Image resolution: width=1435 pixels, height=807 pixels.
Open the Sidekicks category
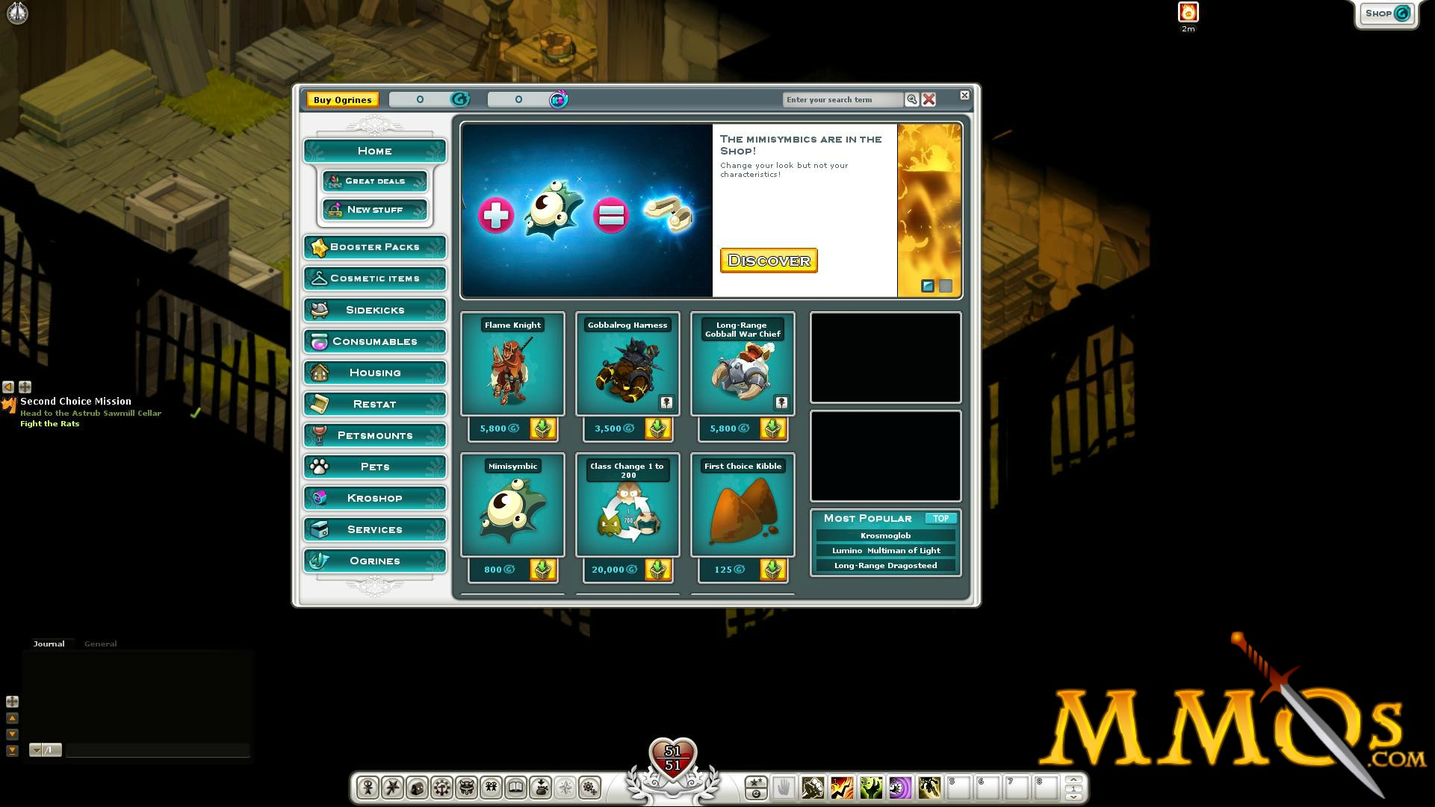click(x=375, y=310)
